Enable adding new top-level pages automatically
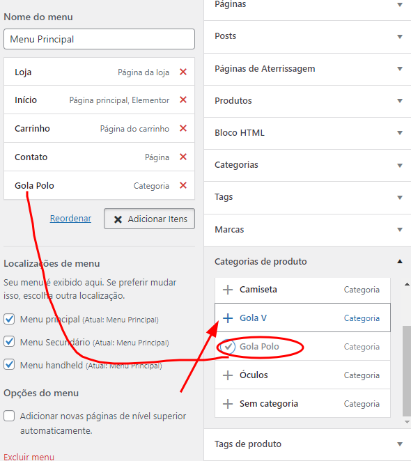This screenshot has height=461, width=411. [x=9, y=416]
